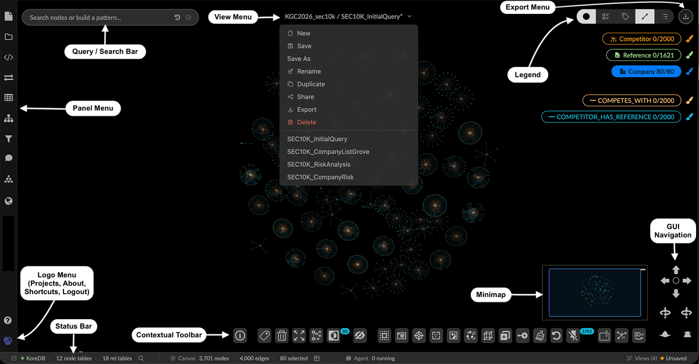Toggle the filled-circle node legend button
Viewport: 699px width, 364px height.
click(587, 17)
